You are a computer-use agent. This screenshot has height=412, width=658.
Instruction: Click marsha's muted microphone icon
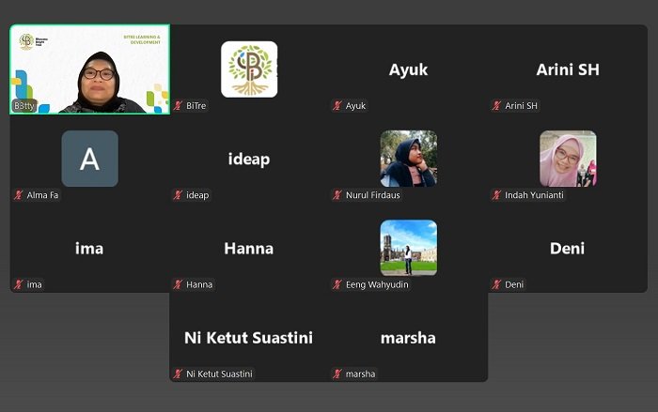tap(337, 374)
